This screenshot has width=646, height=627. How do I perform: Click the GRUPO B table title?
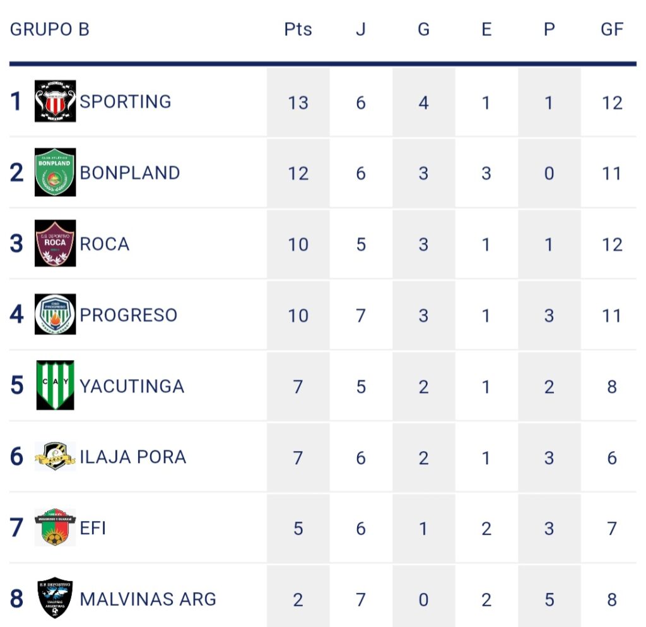[x=50, y=30]
